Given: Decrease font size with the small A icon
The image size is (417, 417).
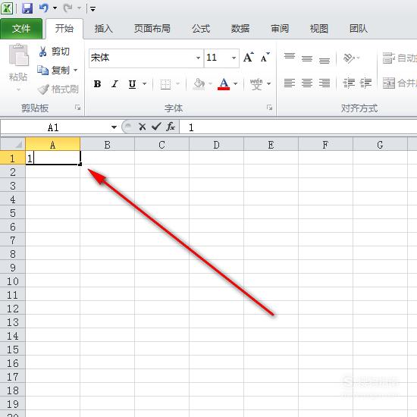Looking at the screenshot, I should 265,57.
